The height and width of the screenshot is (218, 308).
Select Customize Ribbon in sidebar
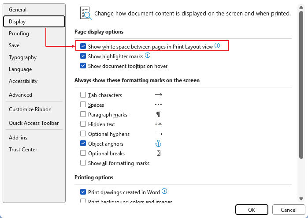point(30,109)
